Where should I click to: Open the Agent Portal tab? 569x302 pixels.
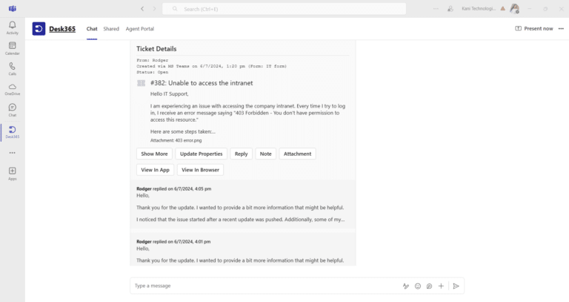pyautogui.click(x=139, y=29)
